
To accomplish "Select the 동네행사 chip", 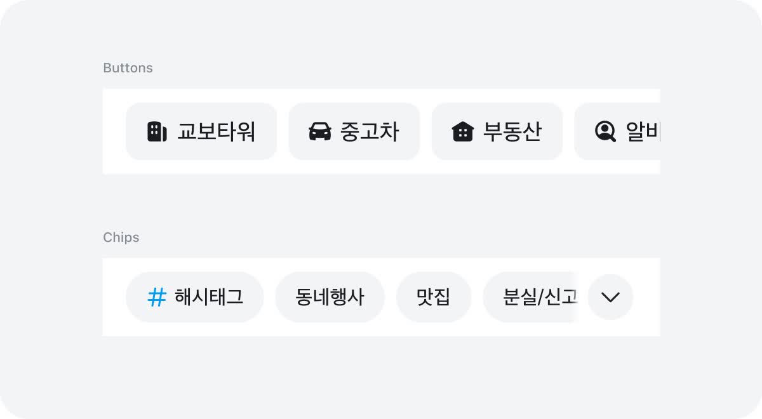I will coord(330,297).
